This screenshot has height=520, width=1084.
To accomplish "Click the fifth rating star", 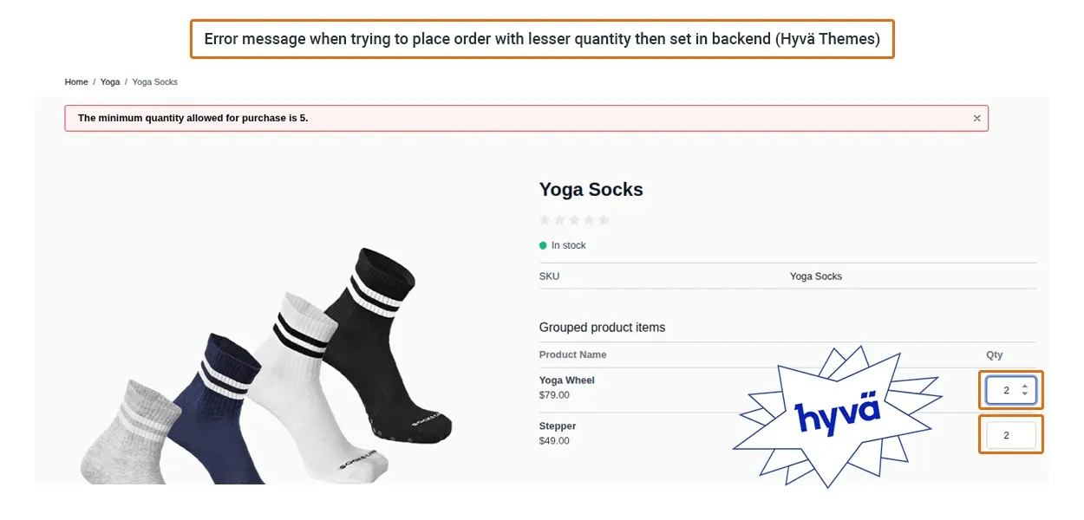I will click(x=604, y=220).
